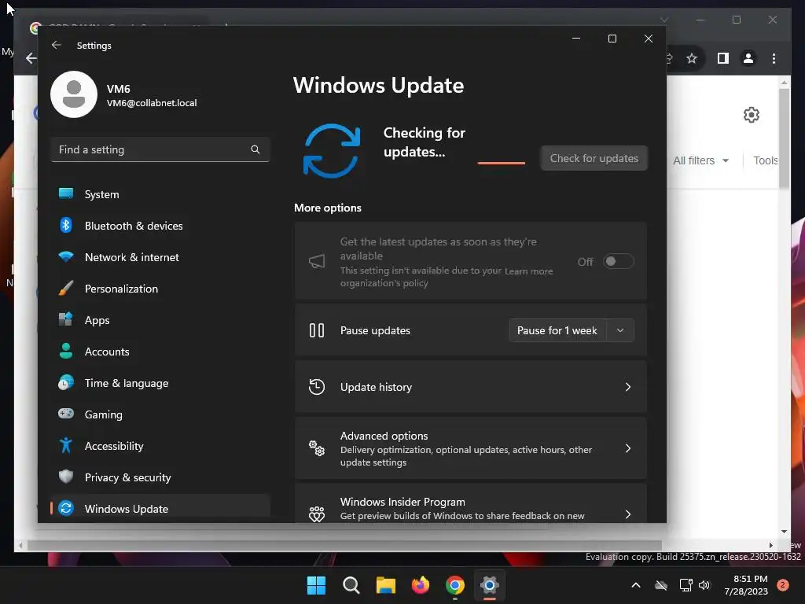Open Apps settings

[x=160, y=320]
